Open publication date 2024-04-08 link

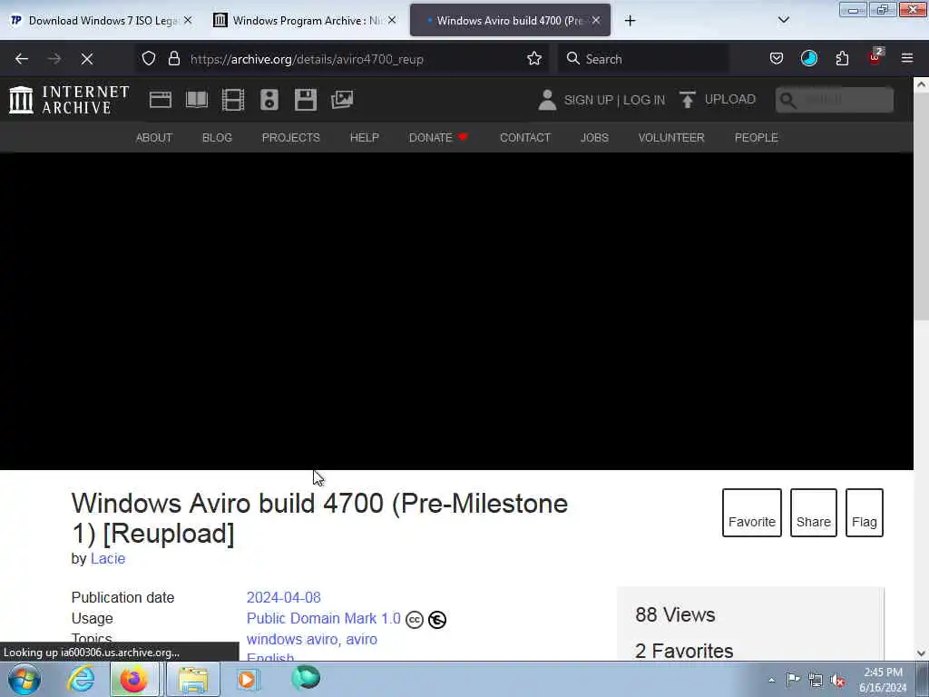click(284, 597)
